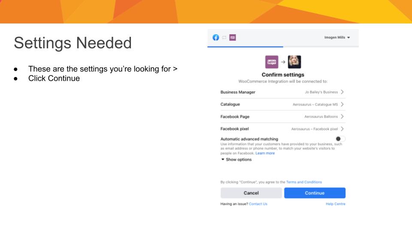The image size is (412, 231).
Task: Open the Learn more link
Action: pos(265,153)
